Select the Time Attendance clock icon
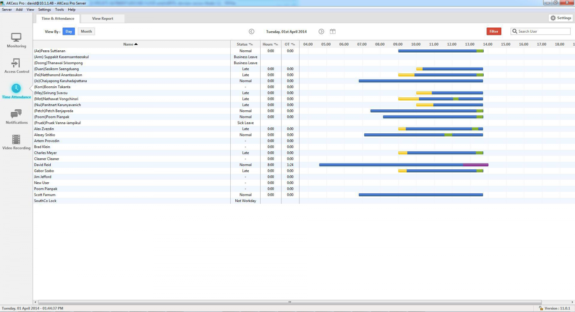The height and width of the screenshot is (312, 575). pos(16,88)
